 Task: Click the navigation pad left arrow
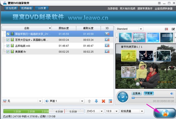pos(119,97)
